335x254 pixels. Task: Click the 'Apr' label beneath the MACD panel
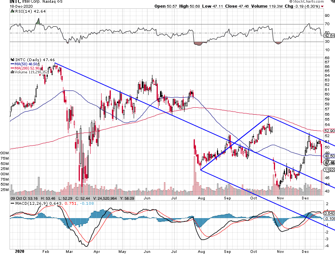point(97,252)
